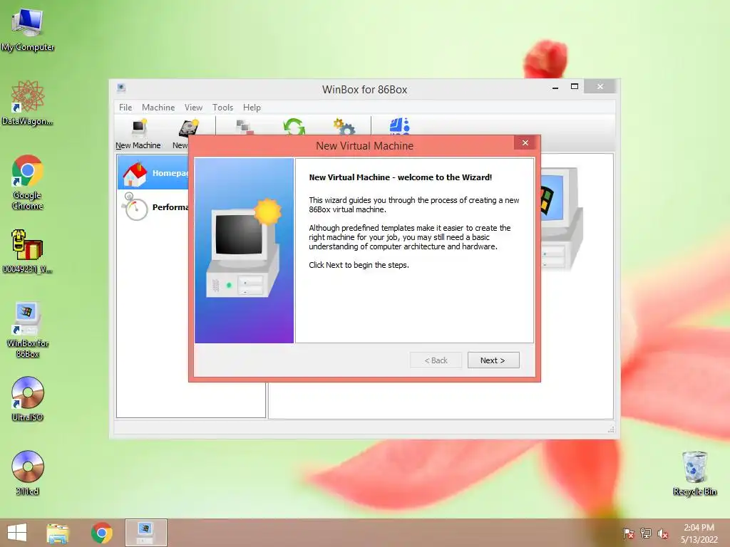Screen dimensions: 730x547
Task: Open File Explorer from the taskbar
Action: (x=58, y=533)
